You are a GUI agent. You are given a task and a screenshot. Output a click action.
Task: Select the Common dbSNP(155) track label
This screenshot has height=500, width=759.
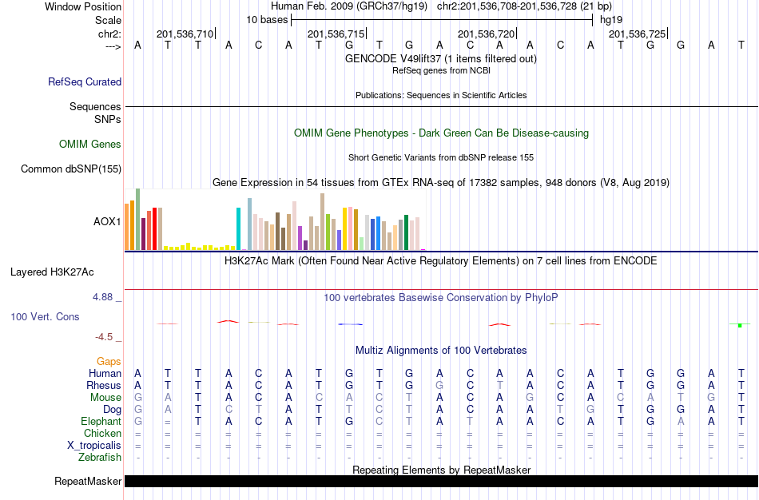(x=71, y=169)
